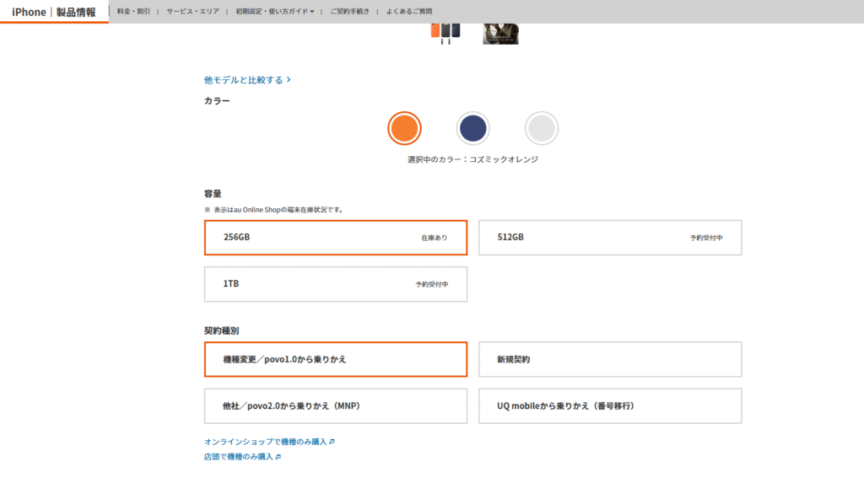Select the Cosmic Orange color swatch
This screenshot has height=483, width=864.
[x=404, y=128]
